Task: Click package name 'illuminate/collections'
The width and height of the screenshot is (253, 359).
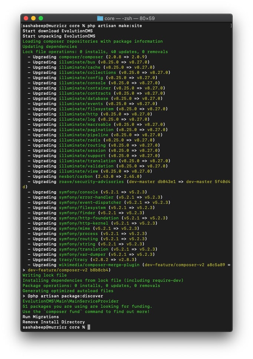Action: pyautogui.click(x=88, y=72)
